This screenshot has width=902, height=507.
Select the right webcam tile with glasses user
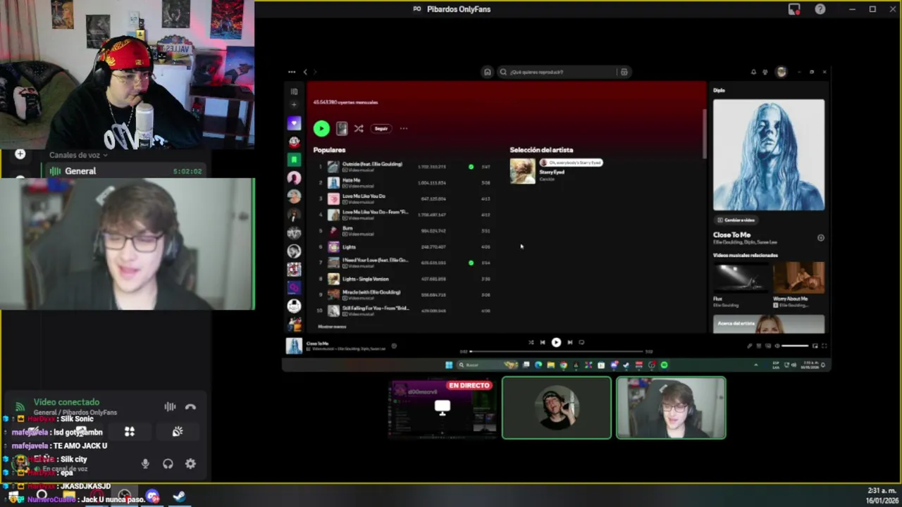[x=671, y=408]
